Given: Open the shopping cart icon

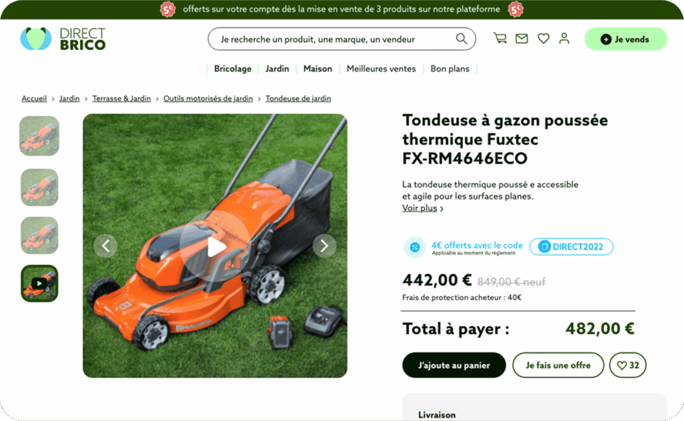Looking at the screenshot, I should pyautogui.click(x=500, y=38).
